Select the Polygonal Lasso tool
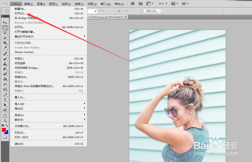Viewport: 252px width, 162px height. (5, 33)
